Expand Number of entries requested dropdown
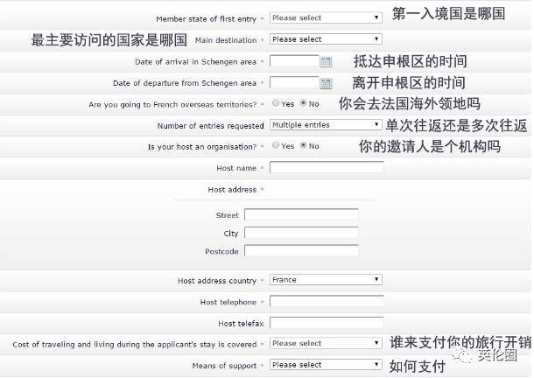This screenshot has width=534, height=378. [326, 125]
